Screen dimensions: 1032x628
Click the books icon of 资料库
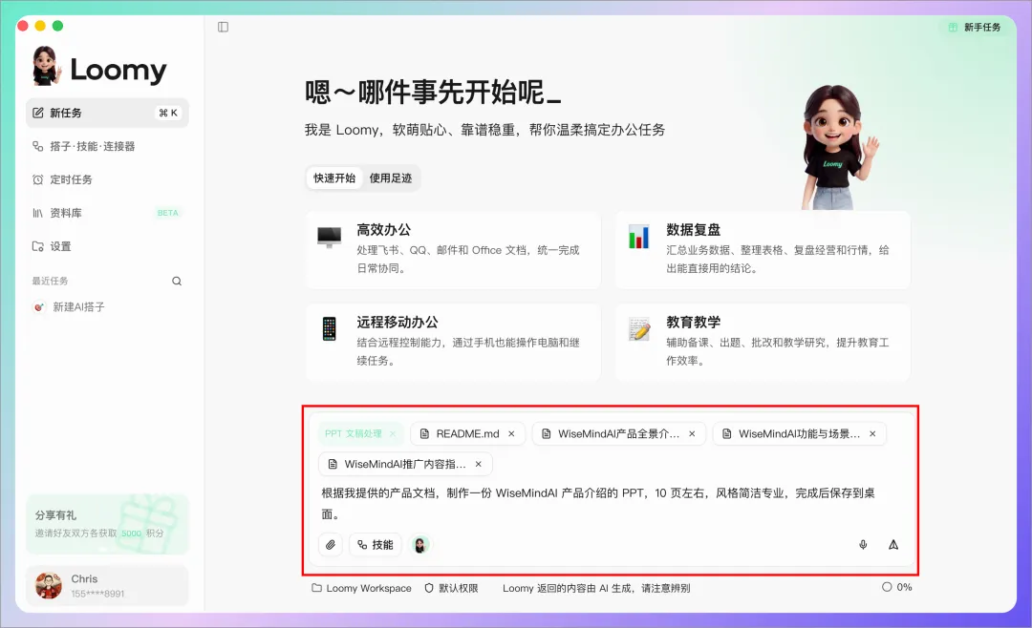point(38,213)
